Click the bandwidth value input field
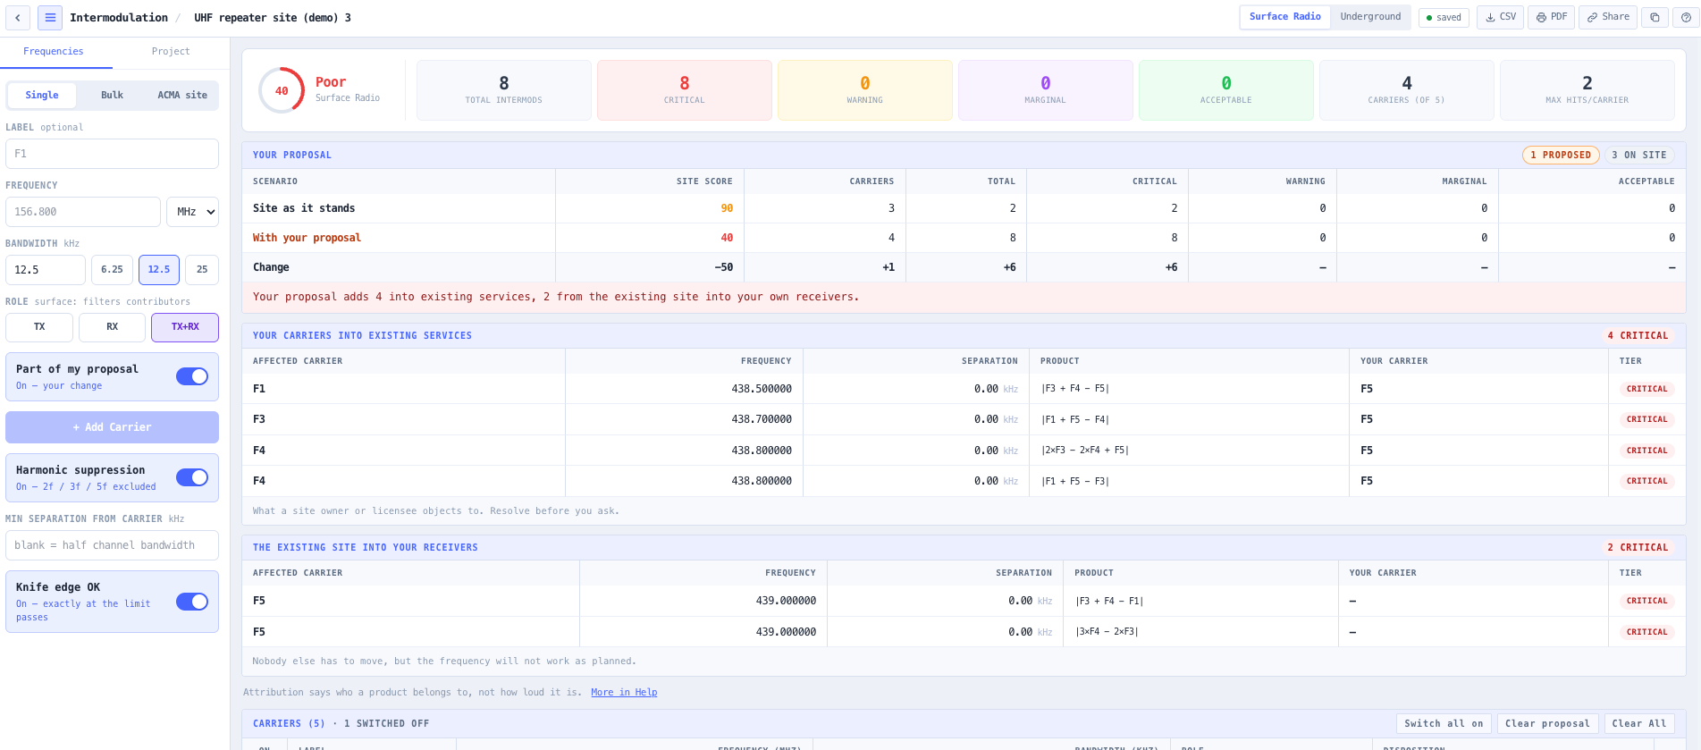Viewport: 1701px width, 750px height. click(46, 270)
